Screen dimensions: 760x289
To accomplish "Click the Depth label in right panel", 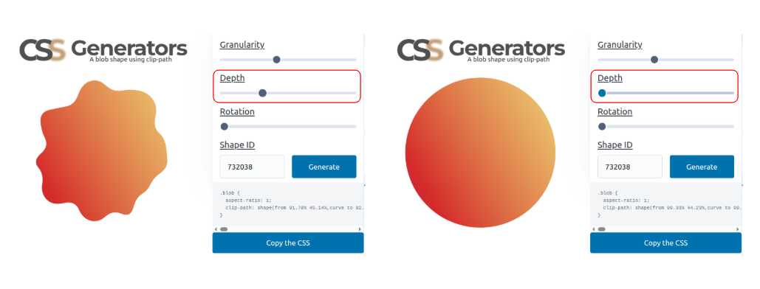I will [610, 78].
